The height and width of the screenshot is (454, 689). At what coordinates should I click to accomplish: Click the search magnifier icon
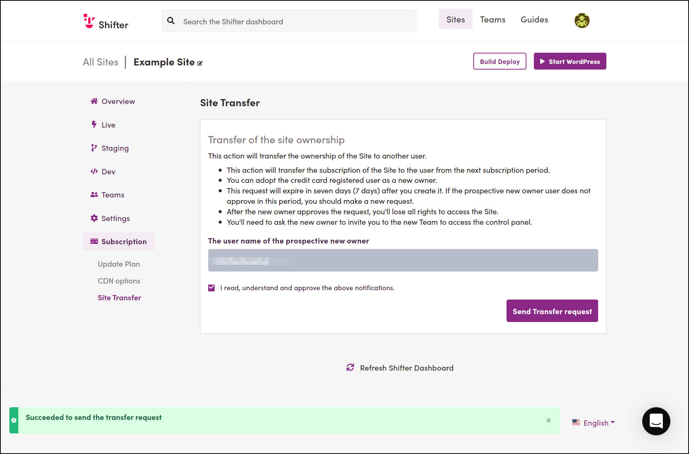(x=171, y=21)
